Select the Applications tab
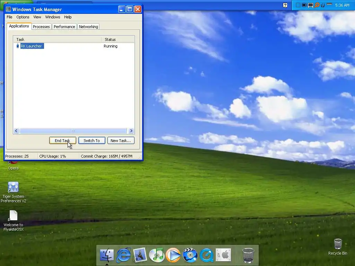This screenshot has width=355, height=266. click(19, 26)
